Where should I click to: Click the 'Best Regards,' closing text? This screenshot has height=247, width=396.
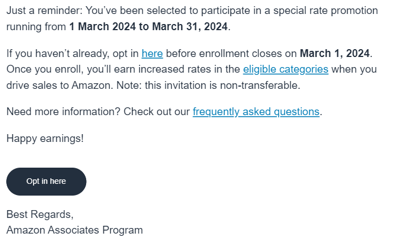click(x=40, y=215)
